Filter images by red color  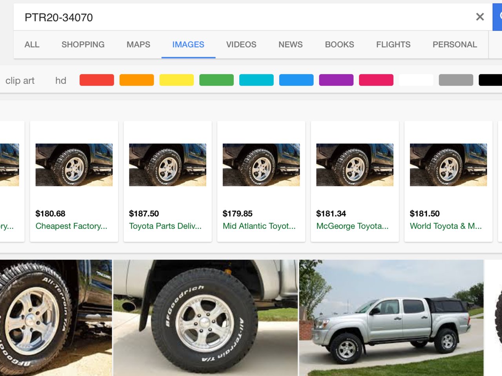click(x=97, y=80)
